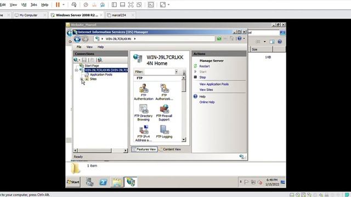Click VMware send Ctrl+Alt+Del icon

[74, 4]
